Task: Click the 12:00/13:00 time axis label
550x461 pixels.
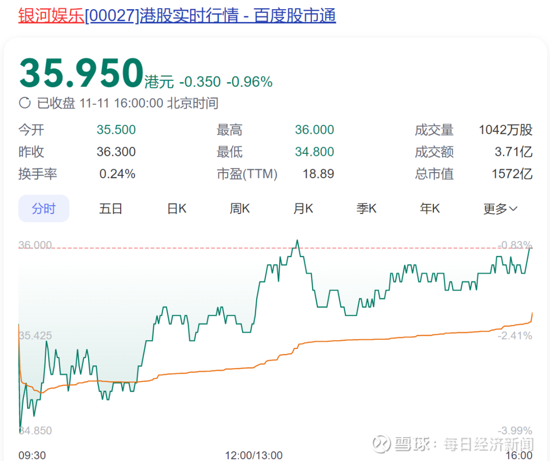Action: [x=254, y=455]
